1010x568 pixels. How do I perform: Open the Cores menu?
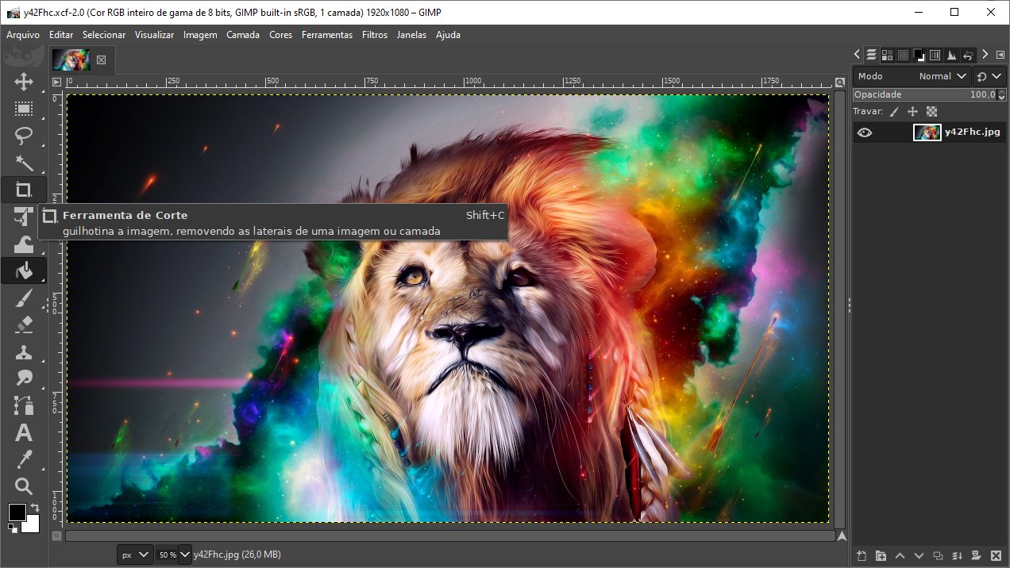click(x=281, y=35)
